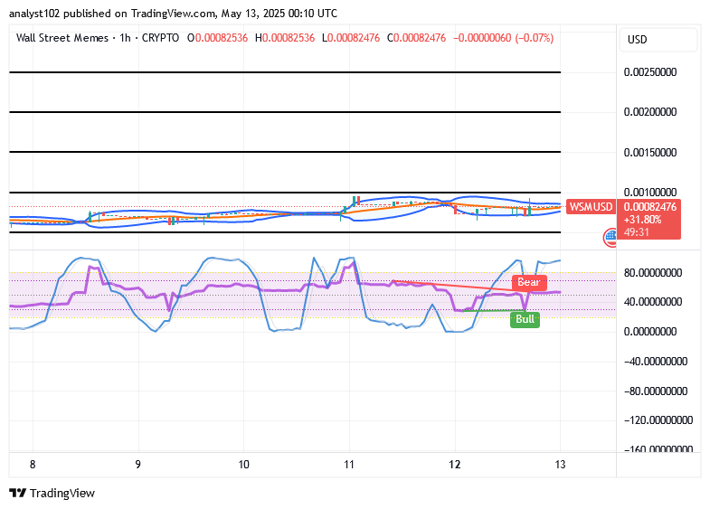This screenshot has height=509, width=710.
Task: Click the globe icon beside the price scale
Action: [611, 237]
